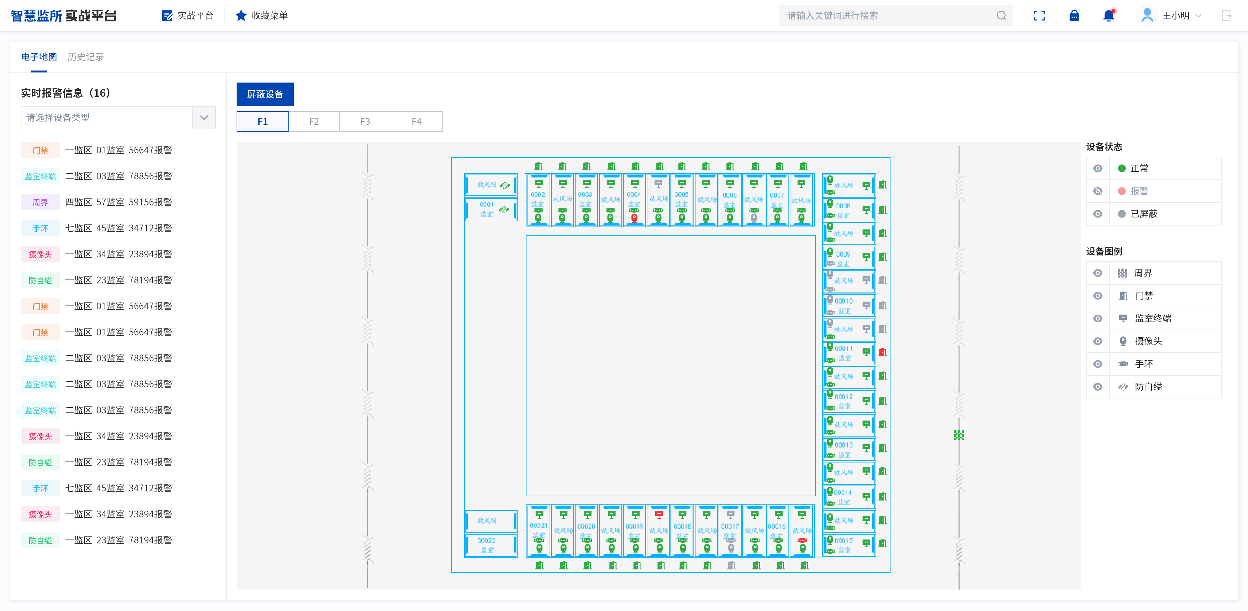Click the green perimeter fence icon on map

[959, 435]
